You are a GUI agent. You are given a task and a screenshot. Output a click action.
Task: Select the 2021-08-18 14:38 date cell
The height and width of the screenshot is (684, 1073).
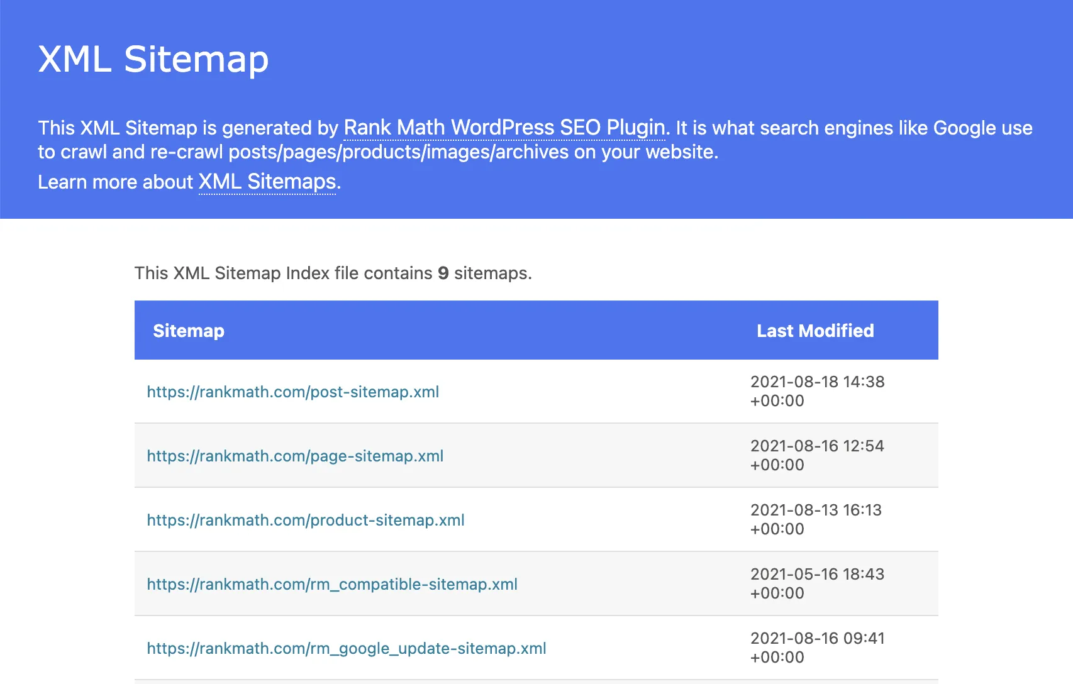tap(818, 391)
